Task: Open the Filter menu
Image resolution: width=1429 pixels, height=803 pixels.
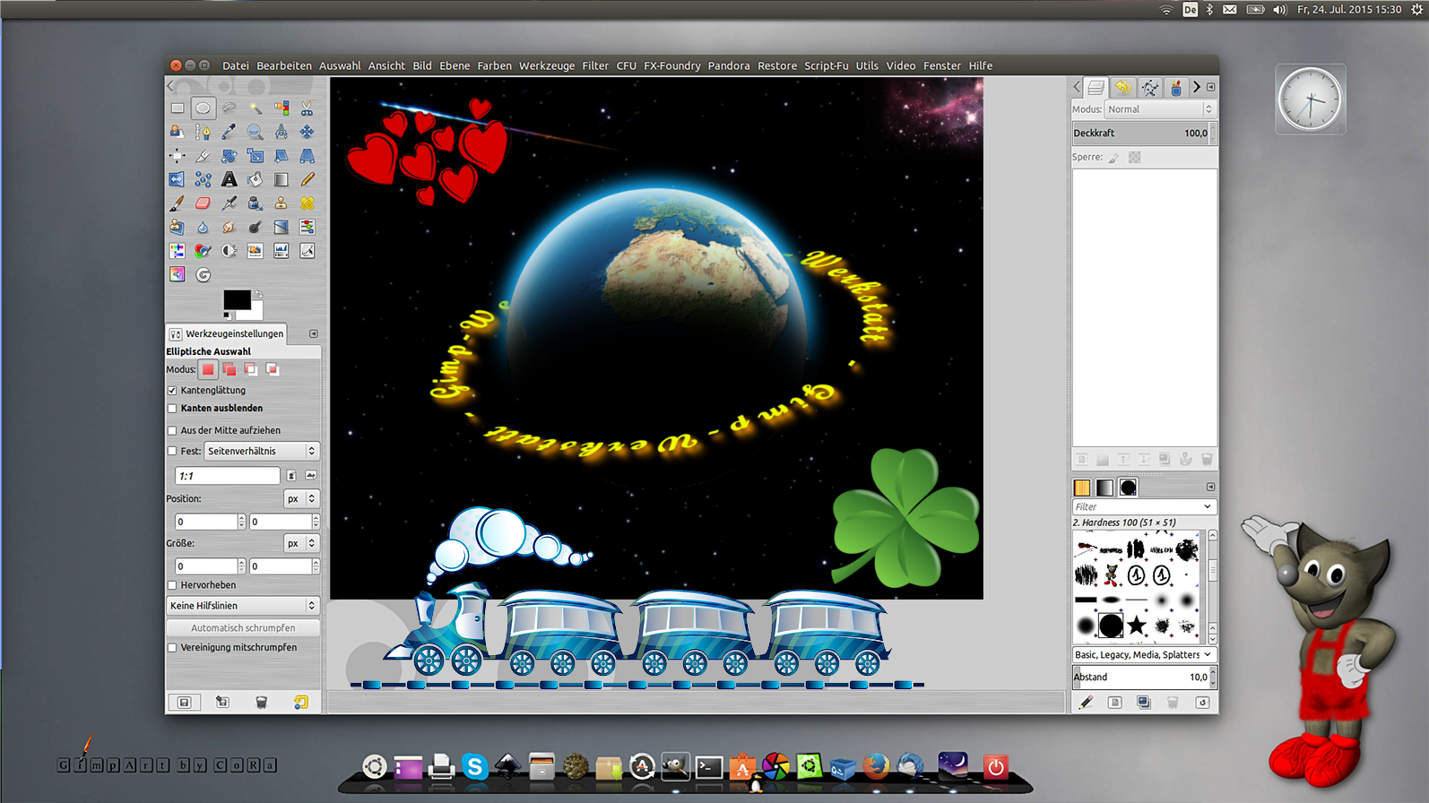Action: pyautogui.click(x=594, y=65)
